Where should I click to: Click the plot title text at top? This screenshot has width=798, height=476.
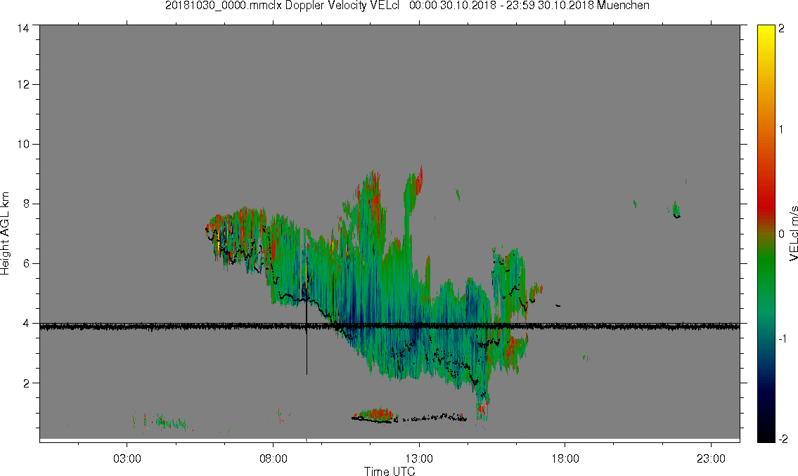point(407,6)
